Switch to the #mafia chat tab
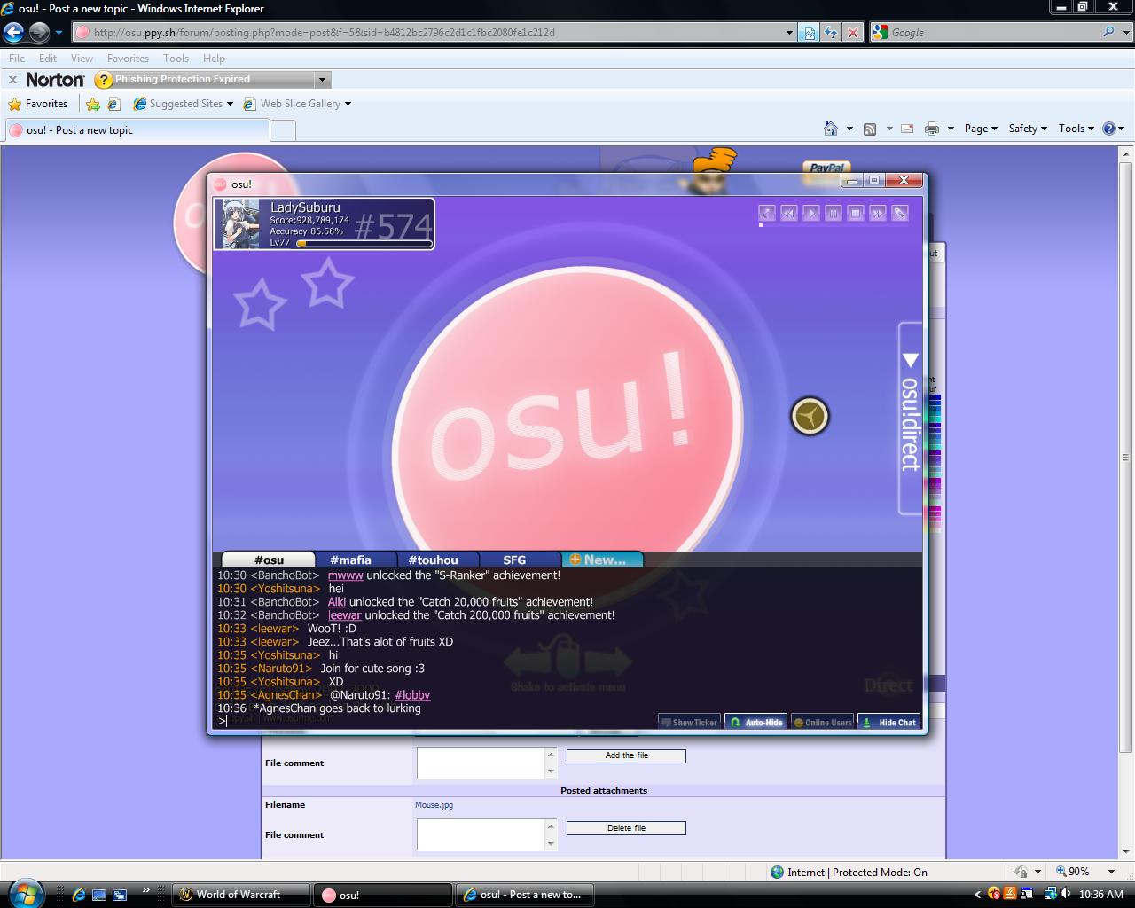This screenshot has width=1135, height=908. (350, 560)
